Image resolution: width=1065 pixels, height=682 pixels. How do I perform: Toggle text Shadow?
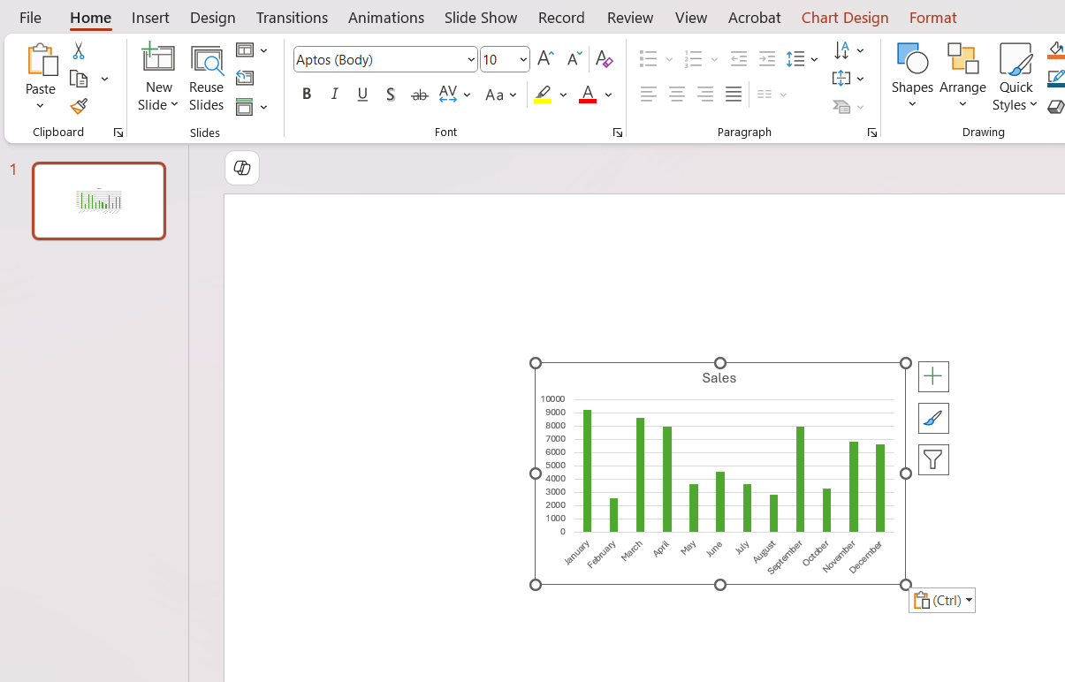coord(391,95)
